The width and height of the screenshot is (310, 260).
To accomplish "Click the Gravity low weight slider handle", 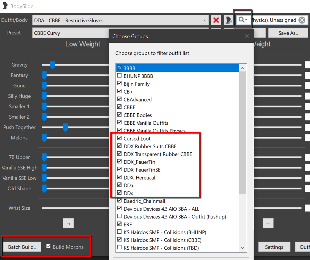I will pyautogui.click(x=52, y=65).
